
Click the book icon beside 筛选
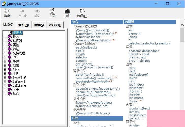10,49
